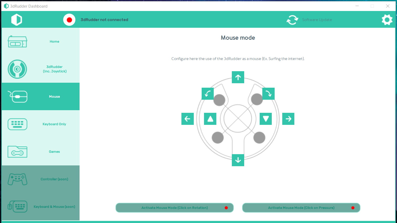The height and width of the screenshot is (223, 397).
Task: Click the lower-left gray sensor dot
Action: 218,138
